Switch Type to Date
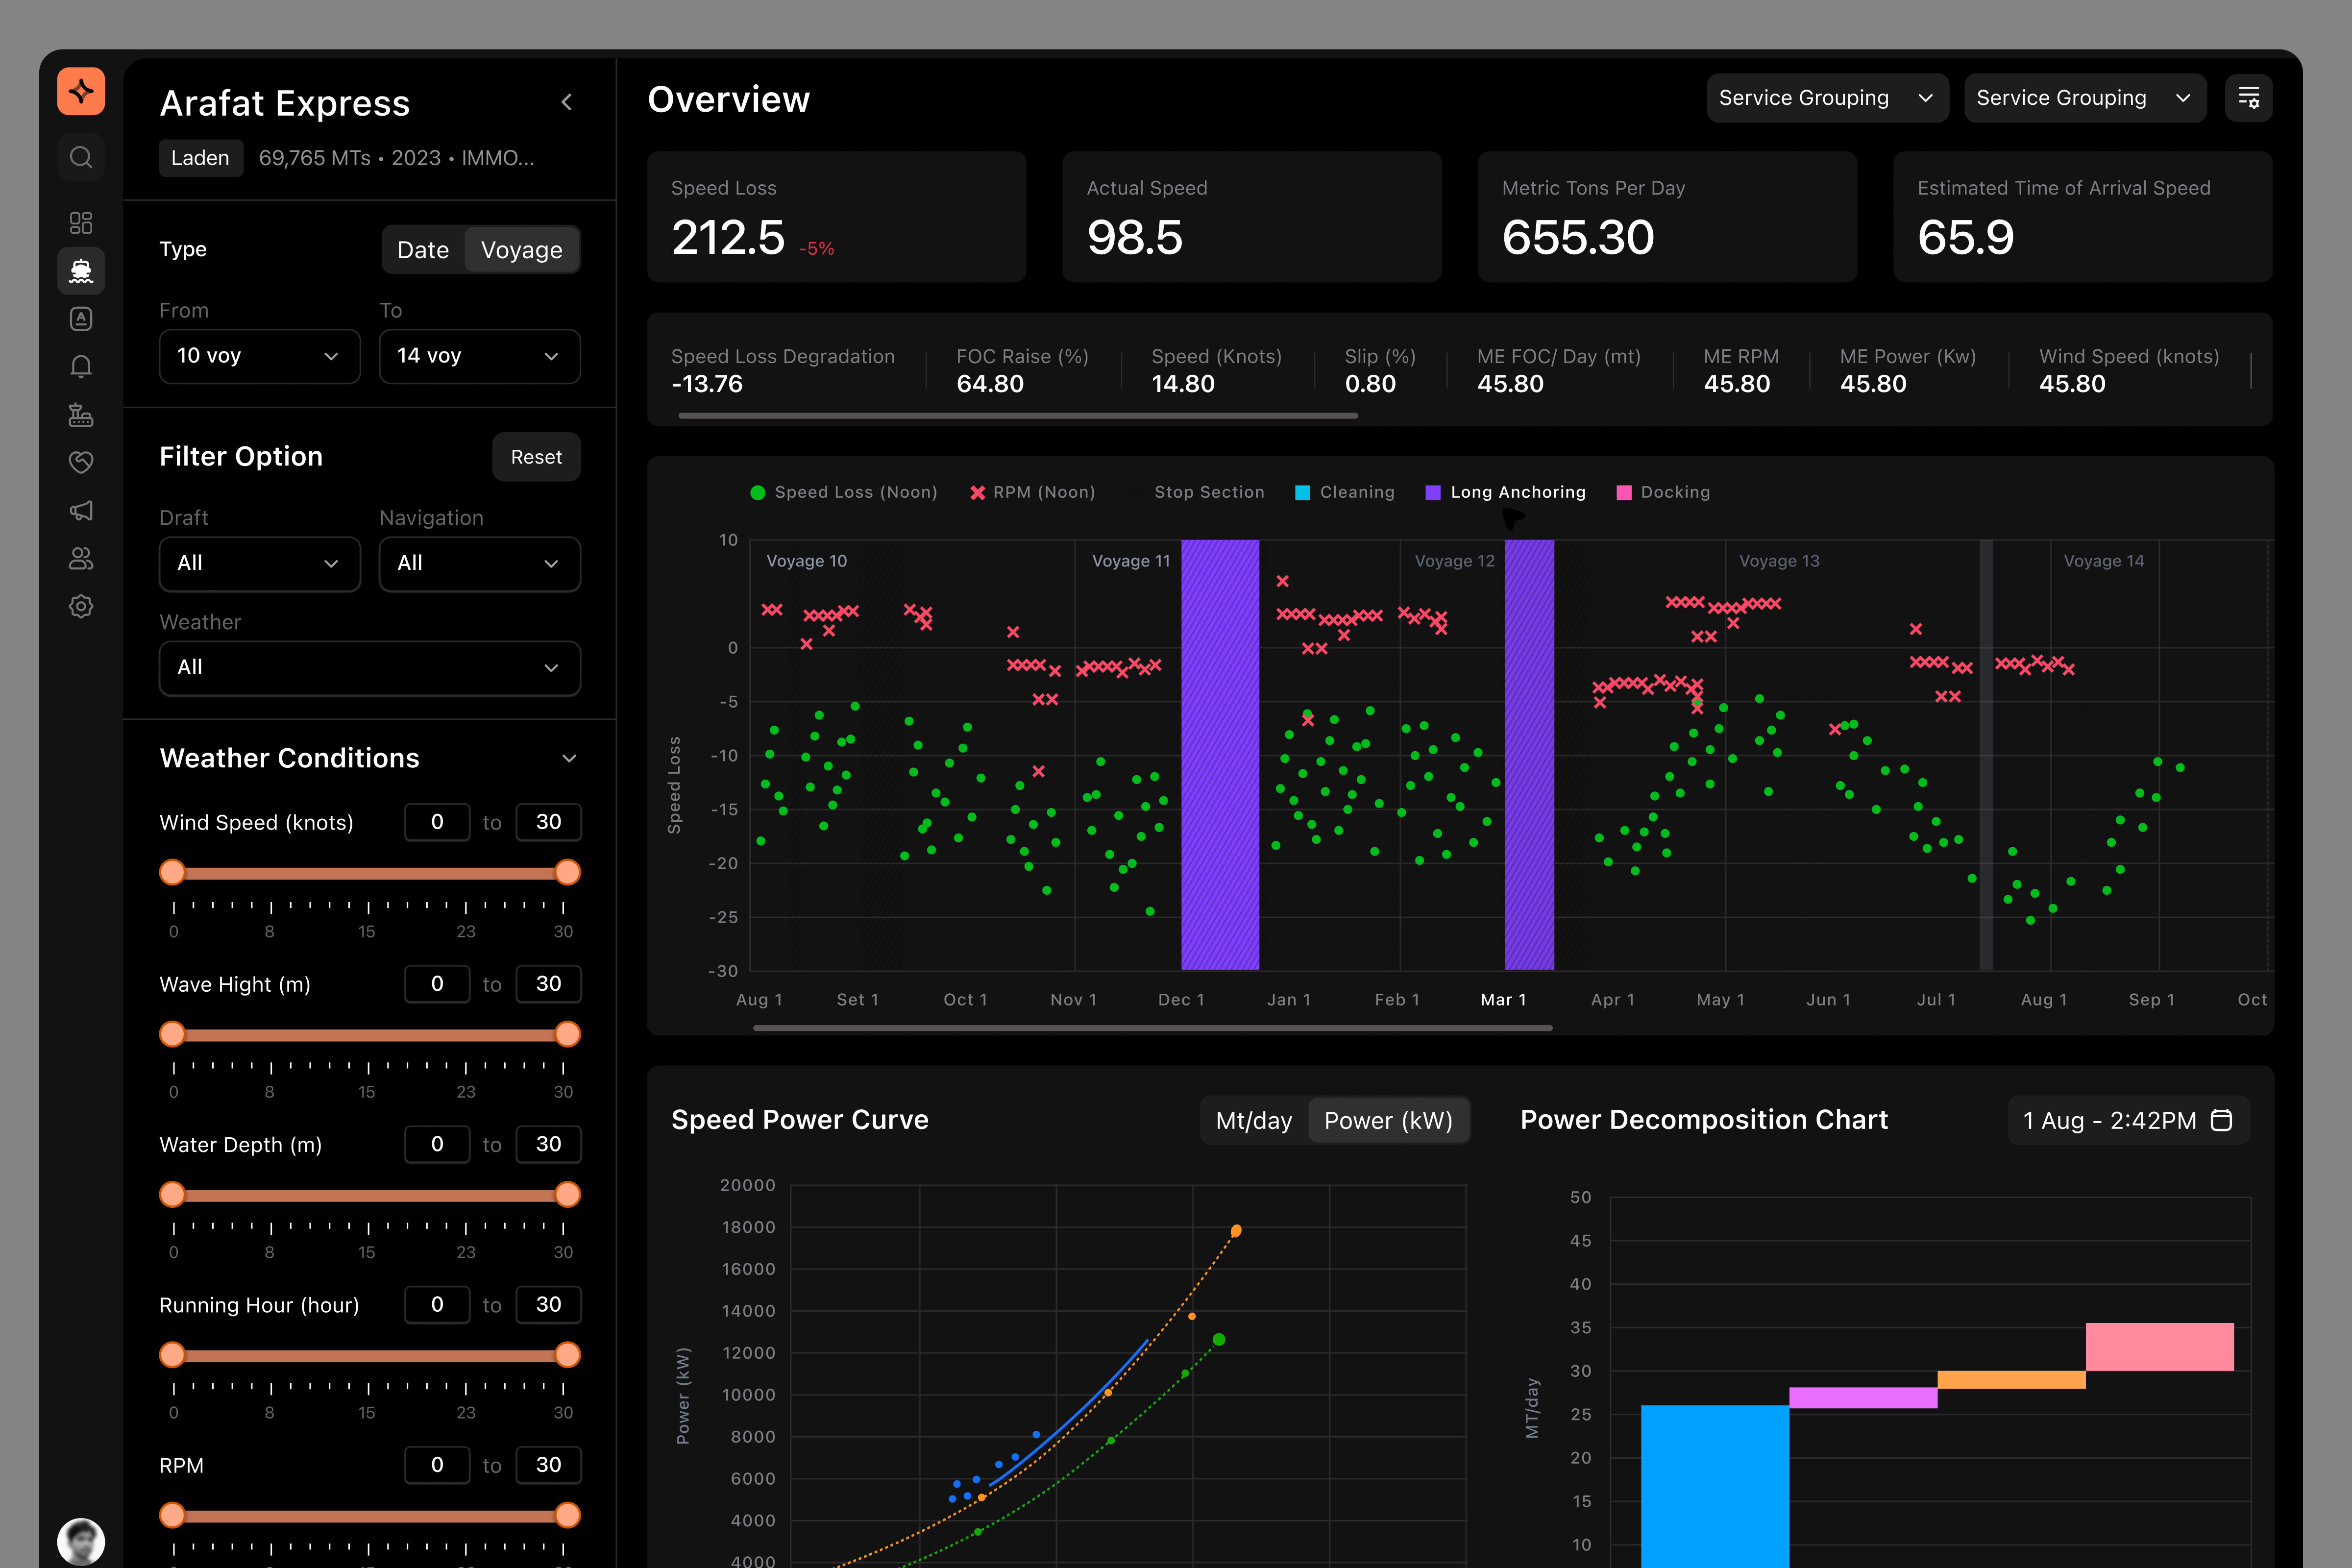This screenshot has width=2352, height=1568. pos(423,250)
